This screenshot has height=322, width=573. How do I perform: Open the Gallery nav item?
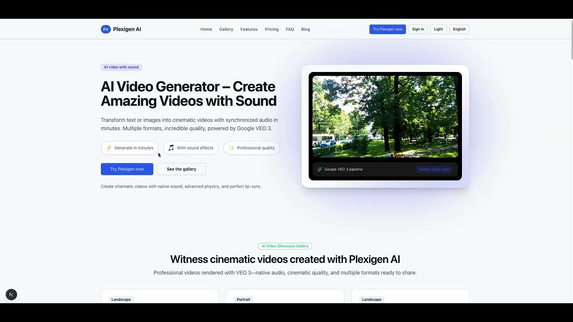(226, 29)
